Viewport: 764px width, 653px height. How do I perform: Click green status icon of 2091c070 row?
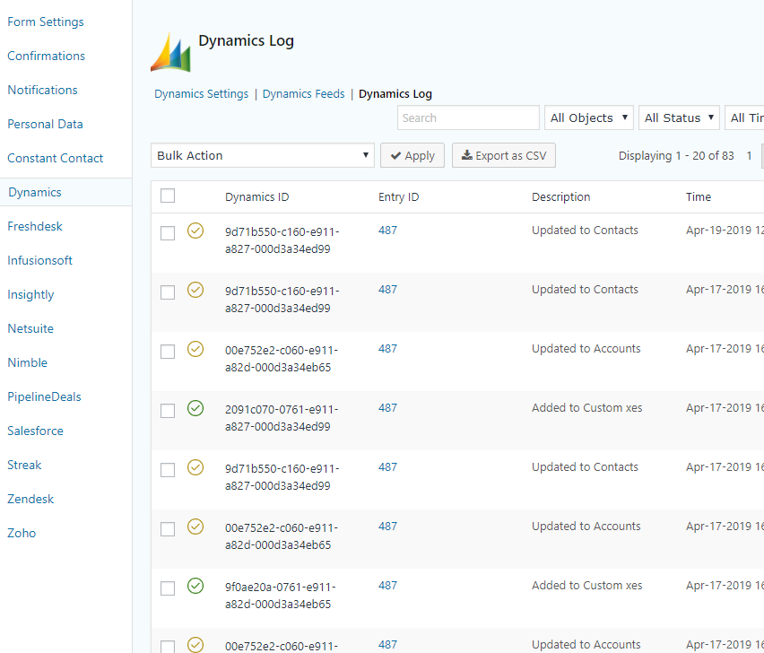[x=195, y=408]
